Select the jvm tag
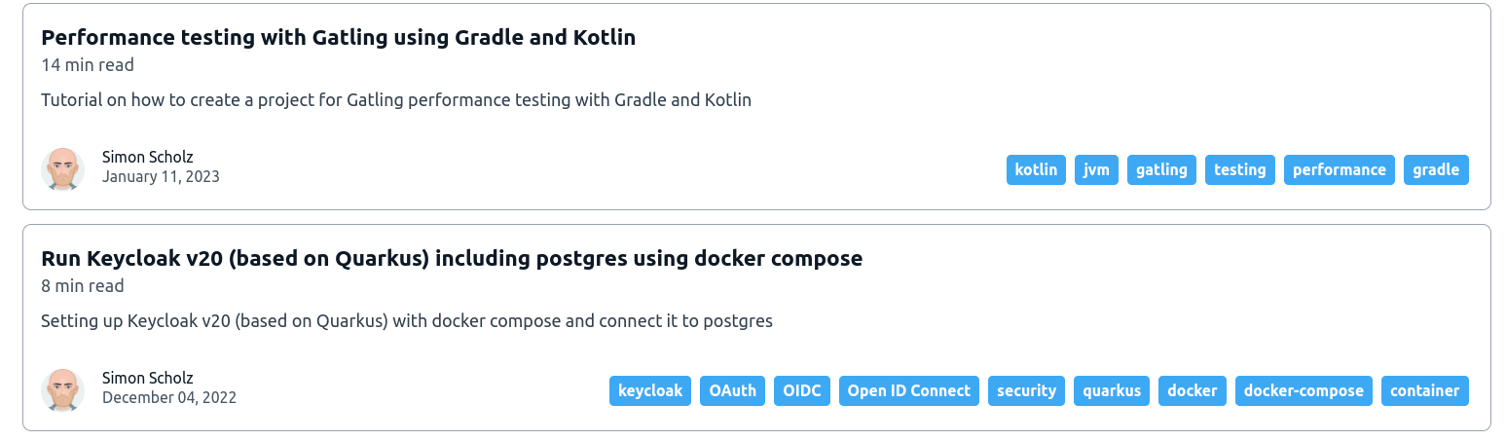 click(x=1096, y=169)
